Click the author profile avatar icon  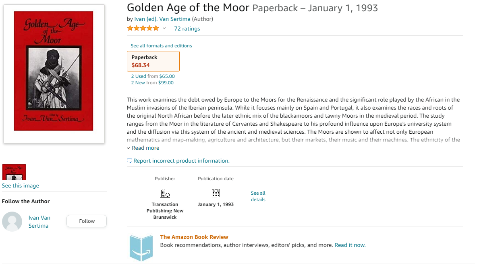[12, 222]
